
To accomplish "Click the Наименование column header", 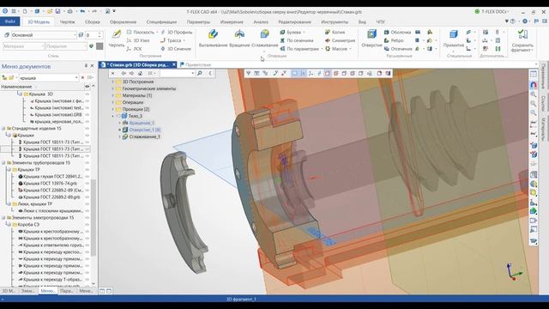I will tap(16, 87).
